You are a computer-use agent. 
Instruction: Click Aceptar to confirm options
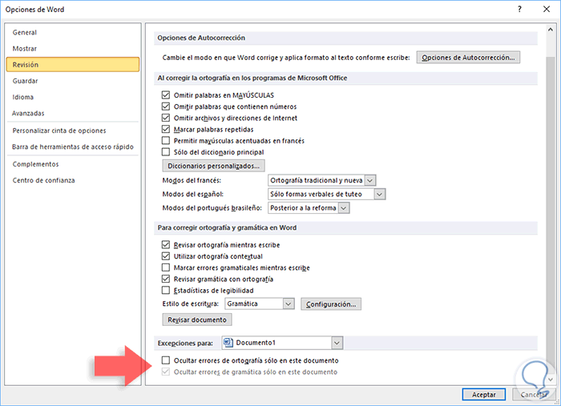(x=484, y=395)
